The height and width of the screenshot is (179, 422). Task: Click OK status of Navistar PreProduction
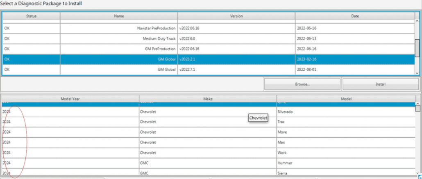click(31, 28)
